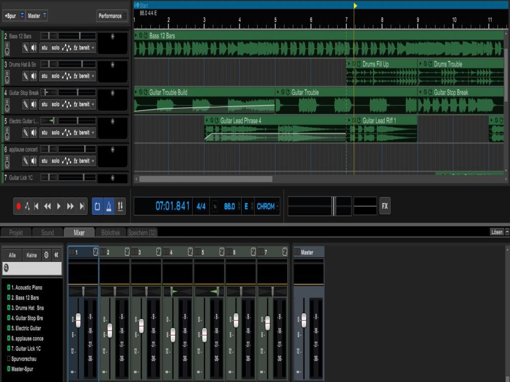Open bereit dropdown on Guitar Stop Break track

point(87,104)
